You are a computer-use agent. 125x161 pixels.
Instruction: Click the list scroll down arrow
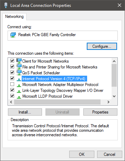point(114,96)
